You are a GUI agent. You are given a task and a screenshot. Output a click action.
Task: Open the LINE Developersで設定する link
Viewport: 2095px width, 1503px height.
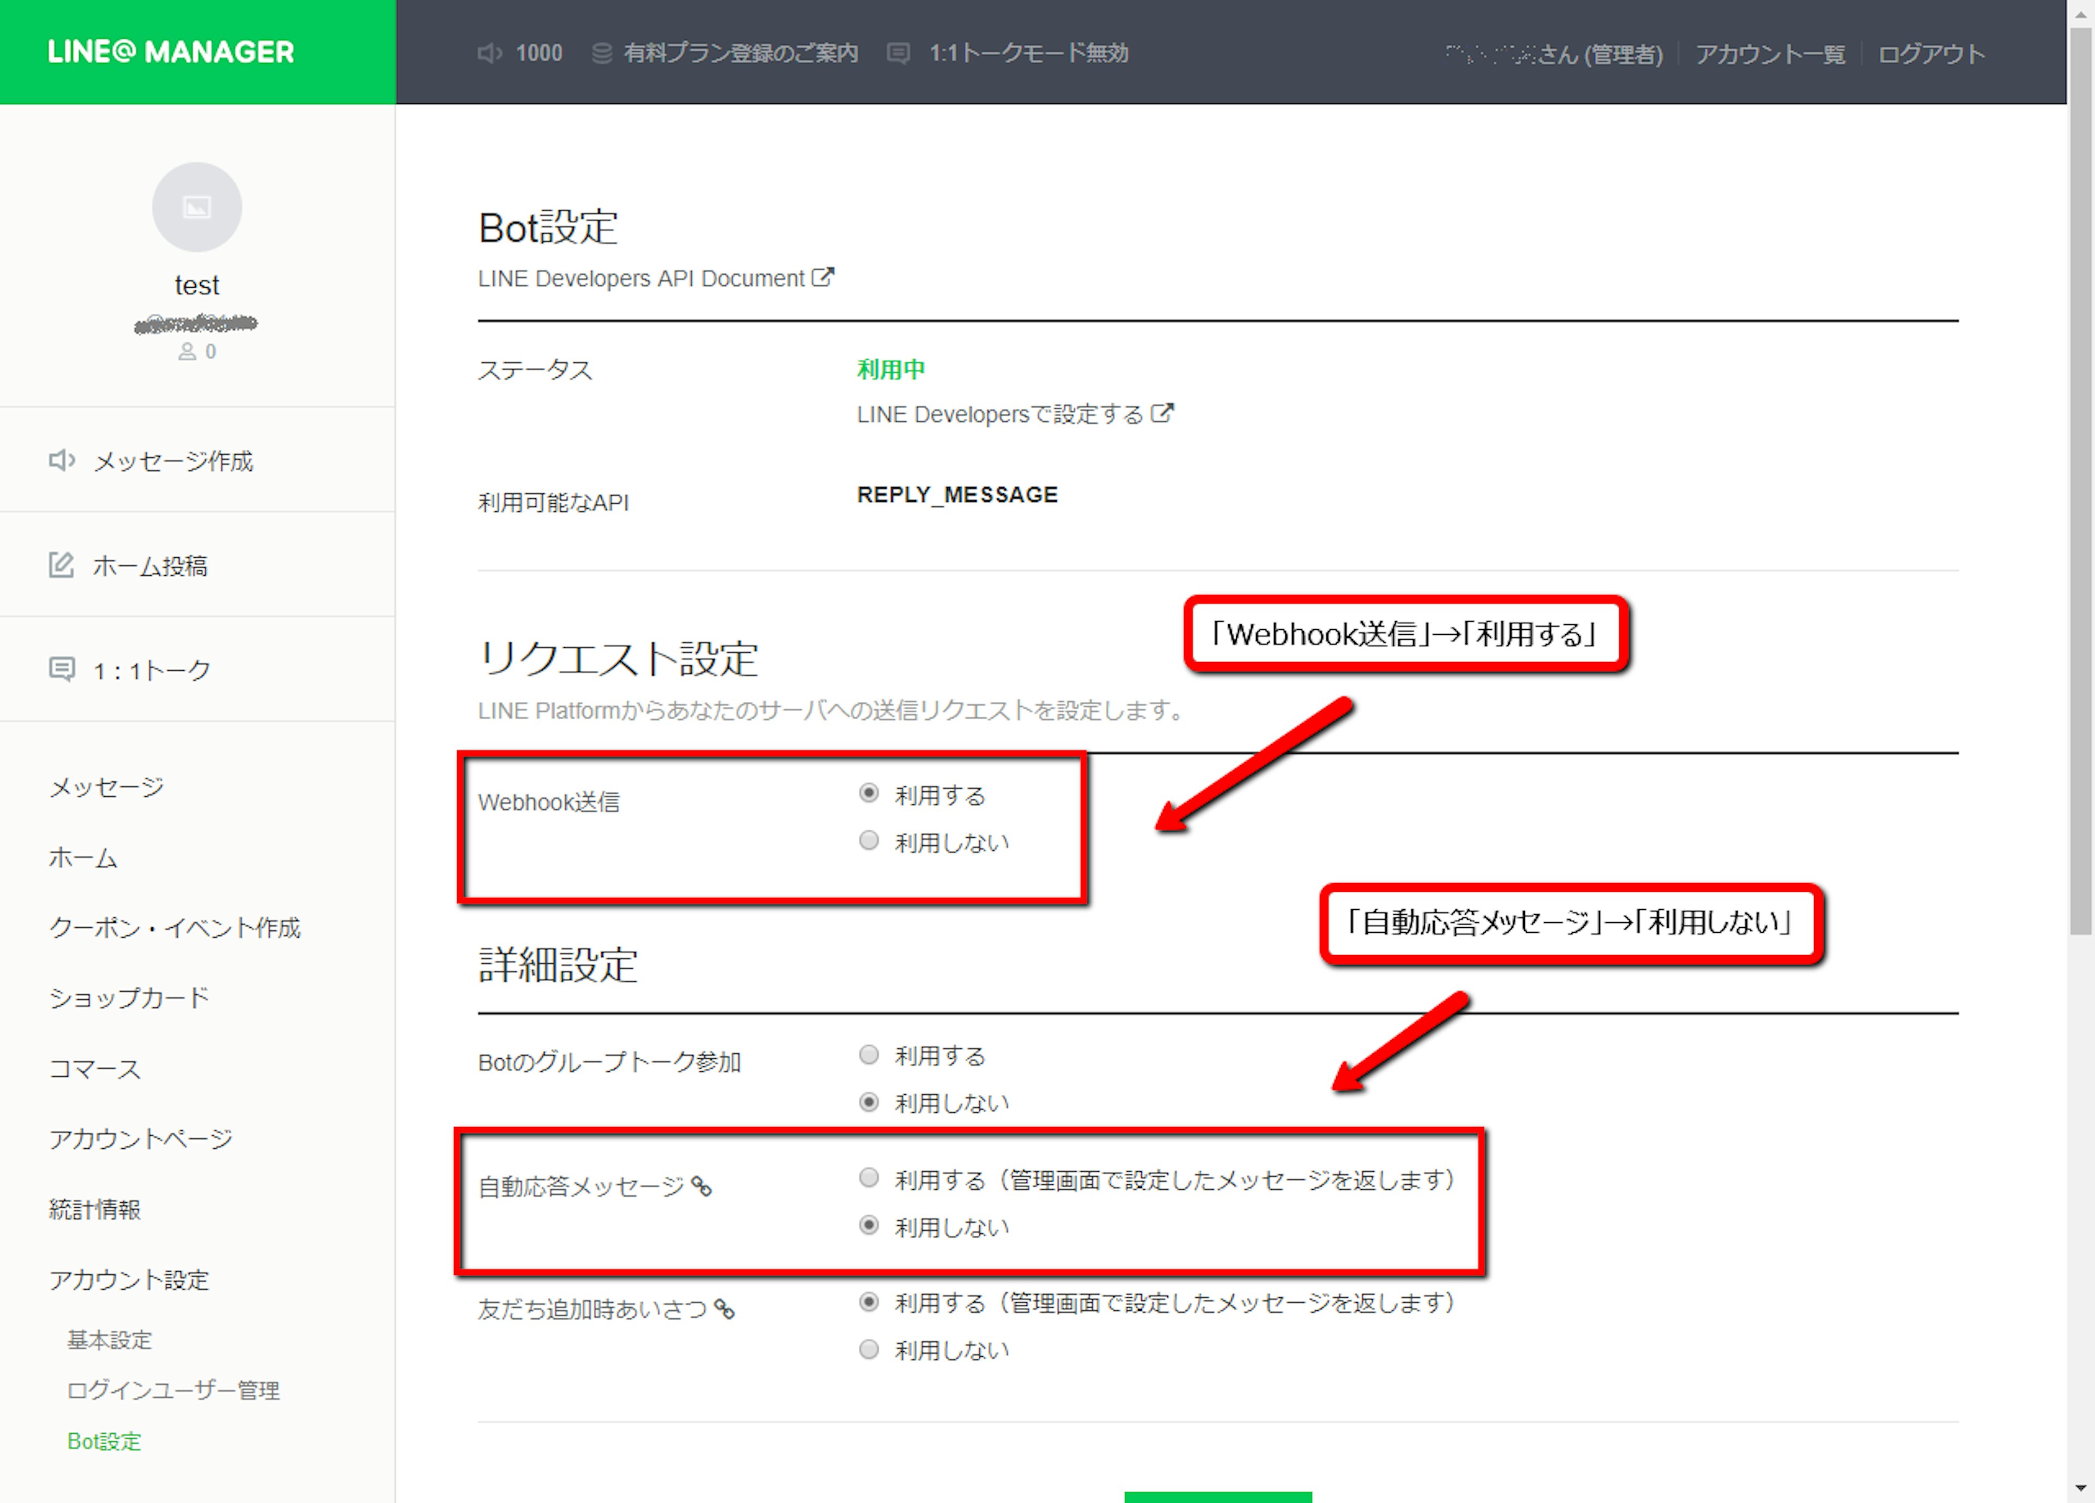[1001, 415]
